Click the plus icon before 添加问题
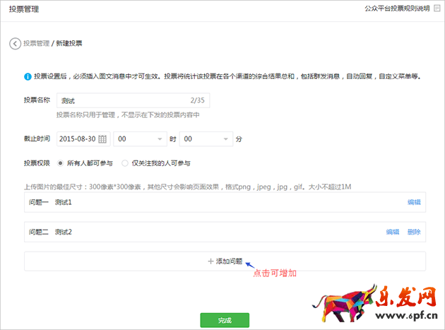The height and width of the screenshot is (330, 445). point(210,261)
